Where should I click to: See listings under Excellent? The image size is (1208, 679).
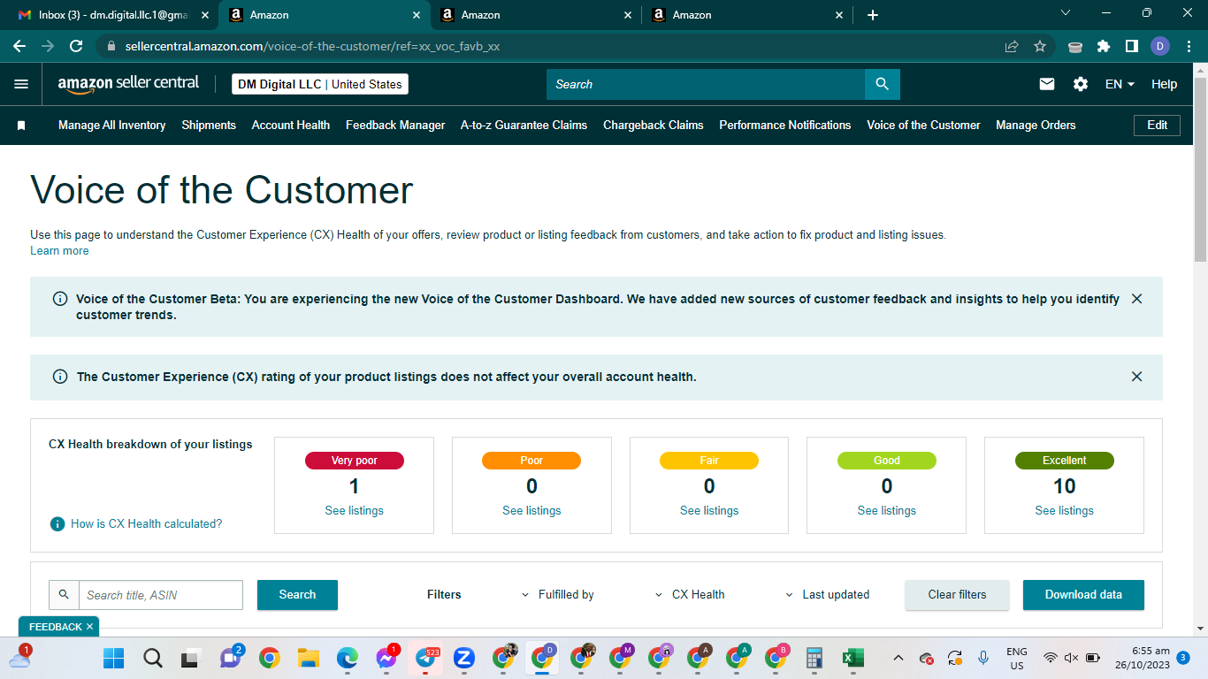(x=1064, y=511)
